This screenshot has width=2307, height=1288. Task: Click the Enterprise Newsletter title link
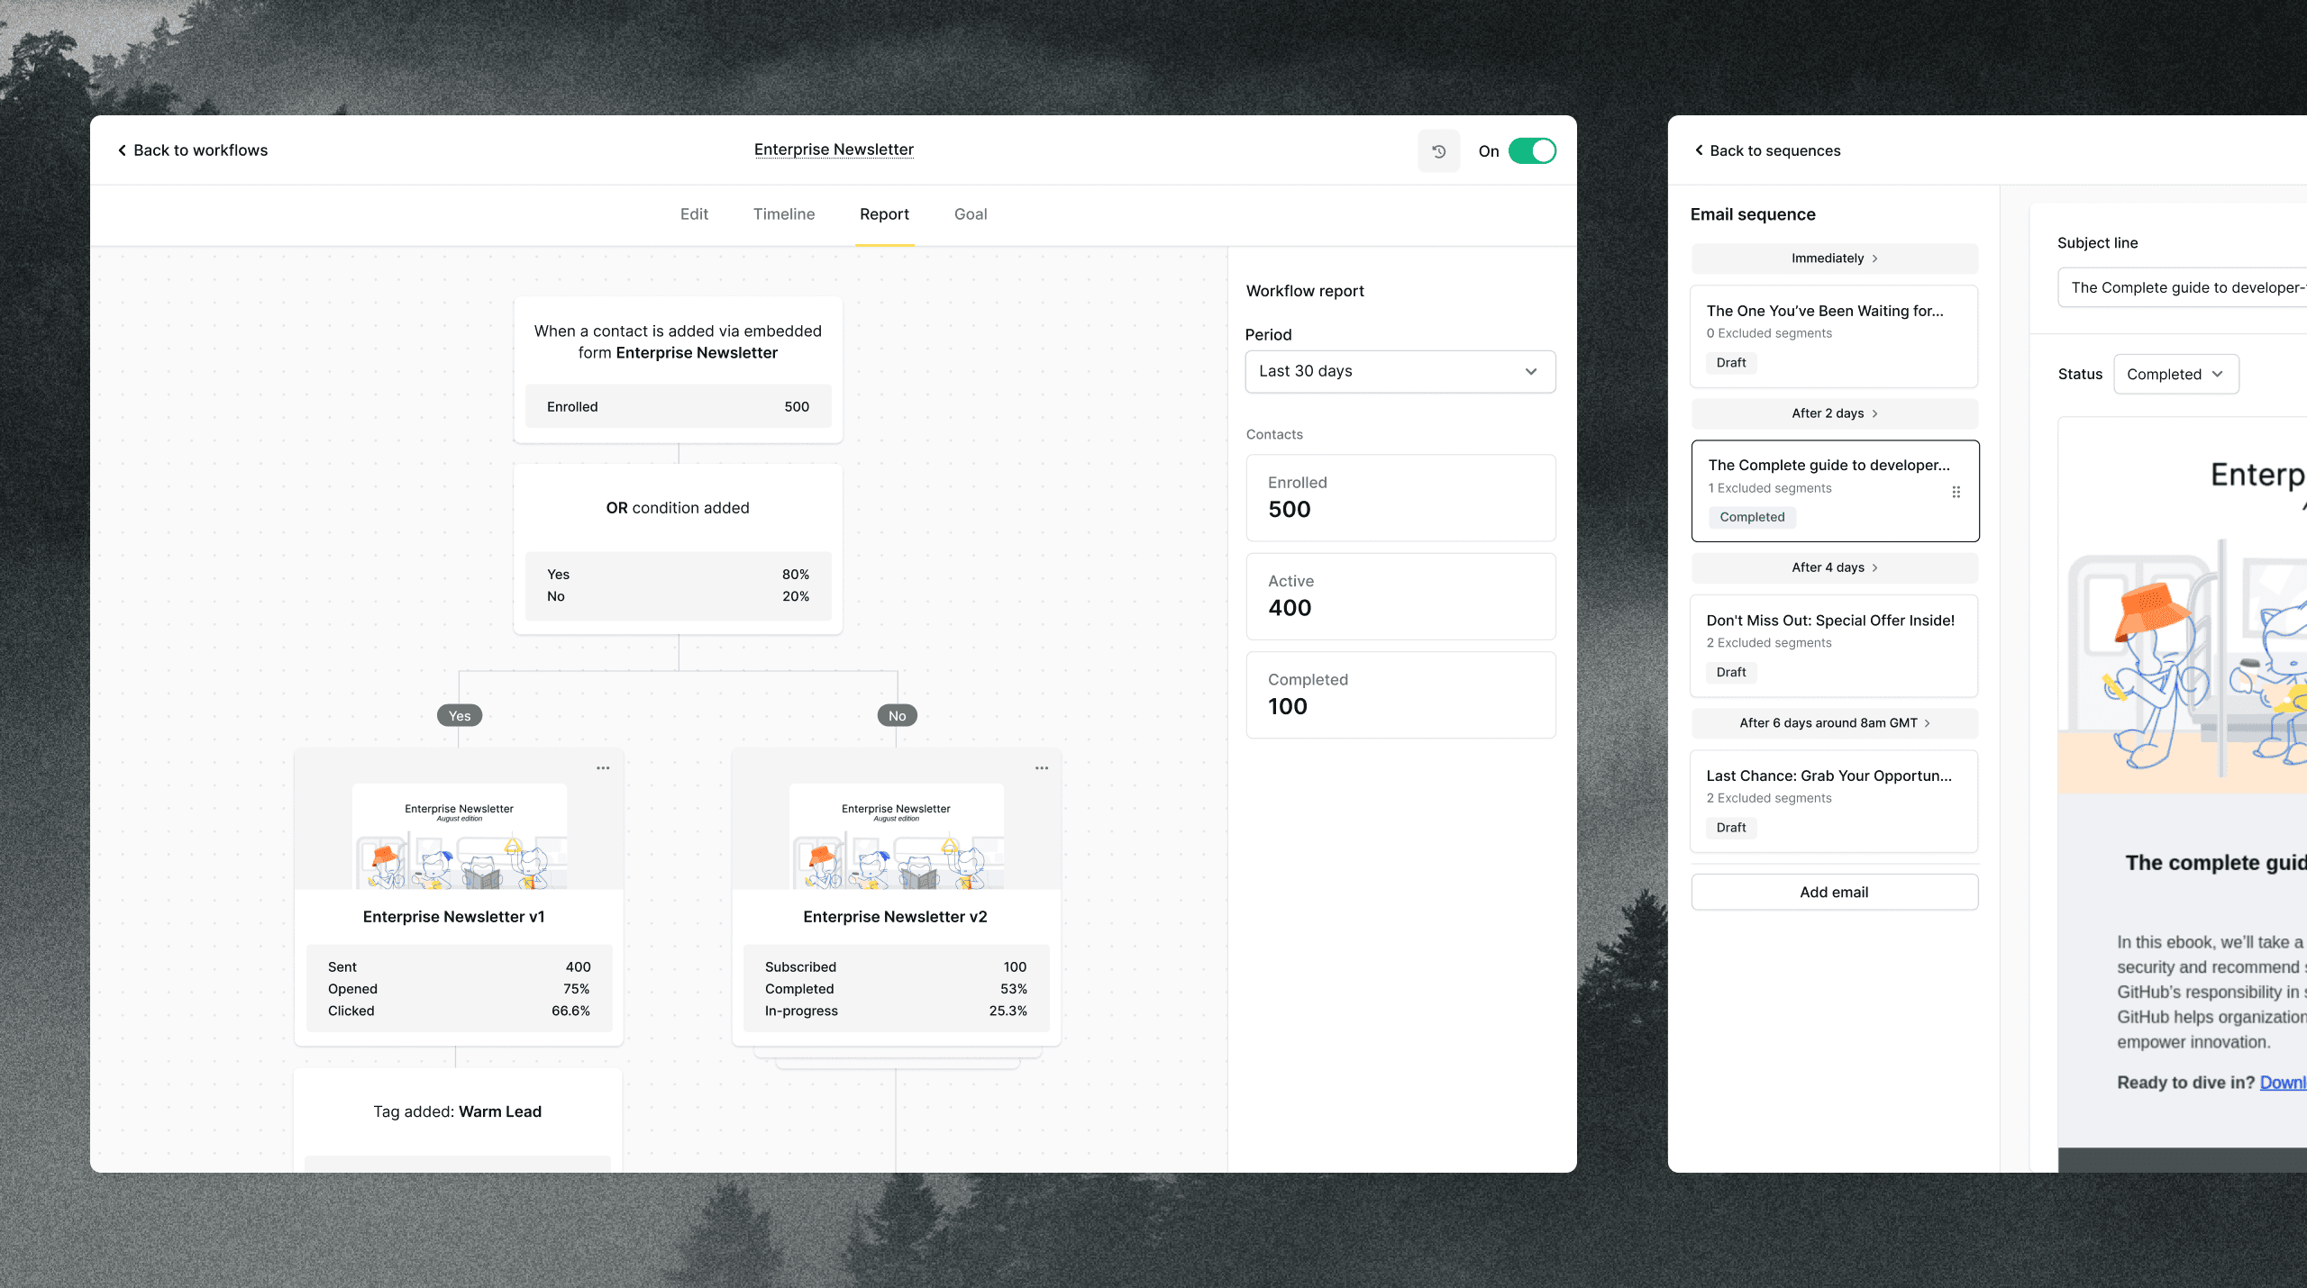click(x=834, y=150)
